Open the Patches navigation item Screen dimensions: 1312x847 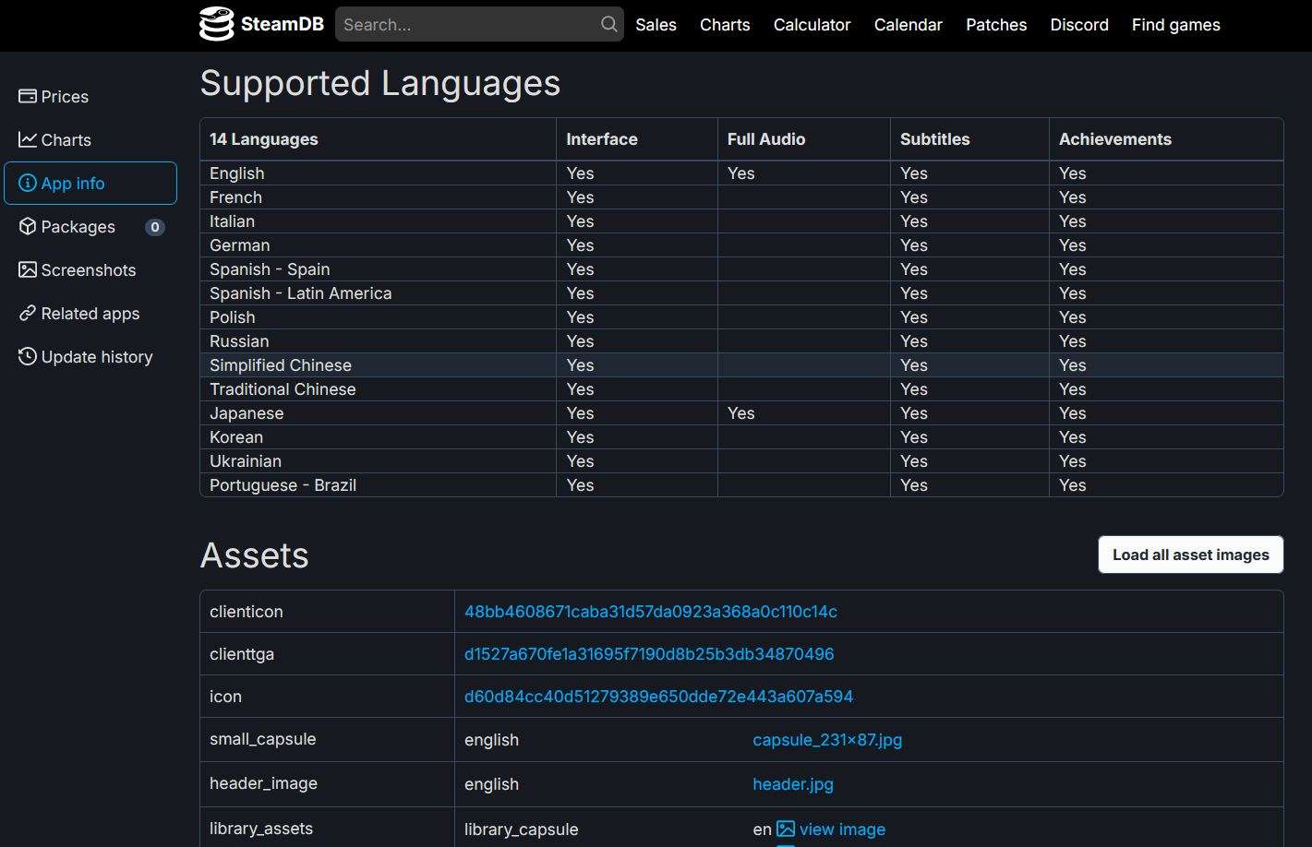point(996,25)
